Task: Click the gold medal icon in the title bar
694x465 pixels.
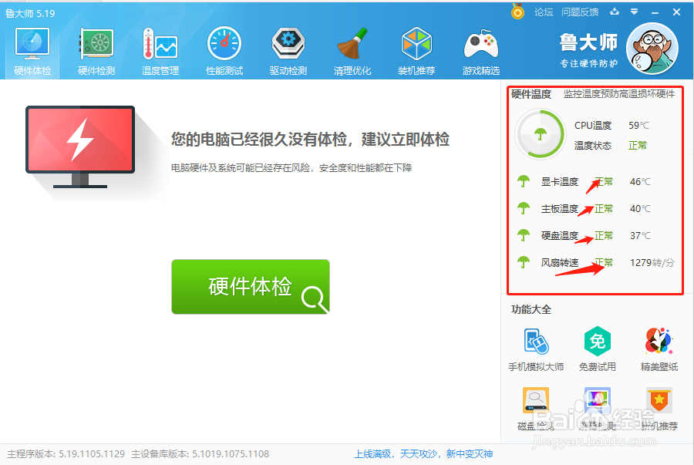Action: [517, 11]
